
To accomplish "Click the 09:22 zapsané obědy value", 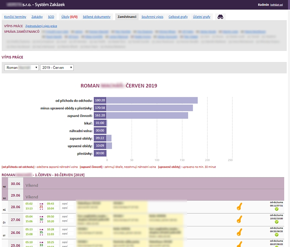I will click(x=100, y=138).
